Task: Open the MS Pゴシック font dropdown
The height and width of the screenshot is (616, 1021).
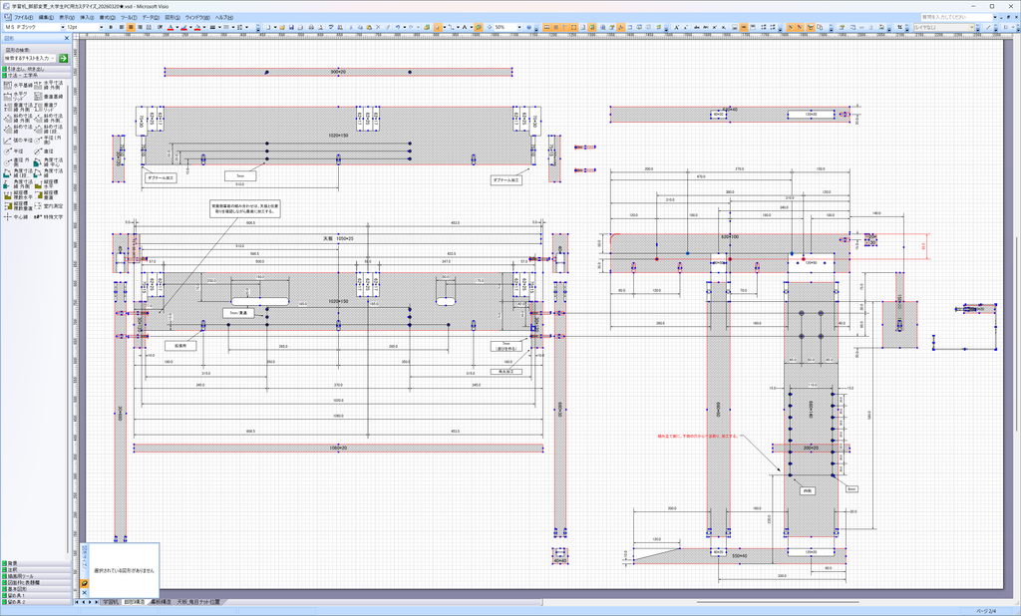Action: pos(63,27)
